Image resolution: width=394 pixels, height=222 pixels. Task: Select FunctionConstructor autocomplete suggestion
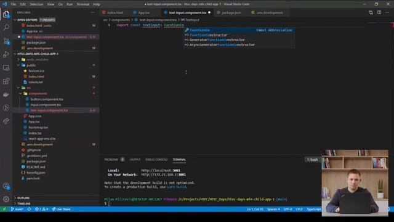click(239, 35)
